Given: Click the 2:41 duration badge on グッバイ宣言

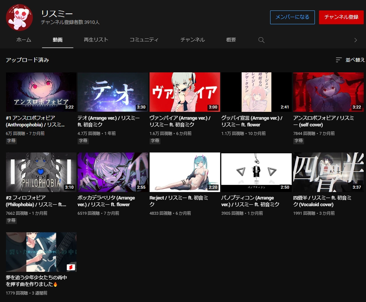Looking at the screenshot, I should coord(285,107).
